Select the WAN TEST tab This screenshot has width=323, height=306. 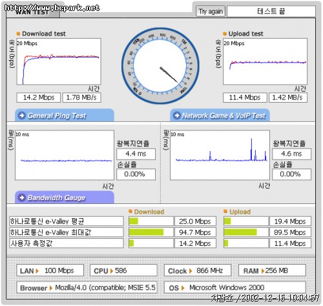pyautogui.click(x=32, y=12)
